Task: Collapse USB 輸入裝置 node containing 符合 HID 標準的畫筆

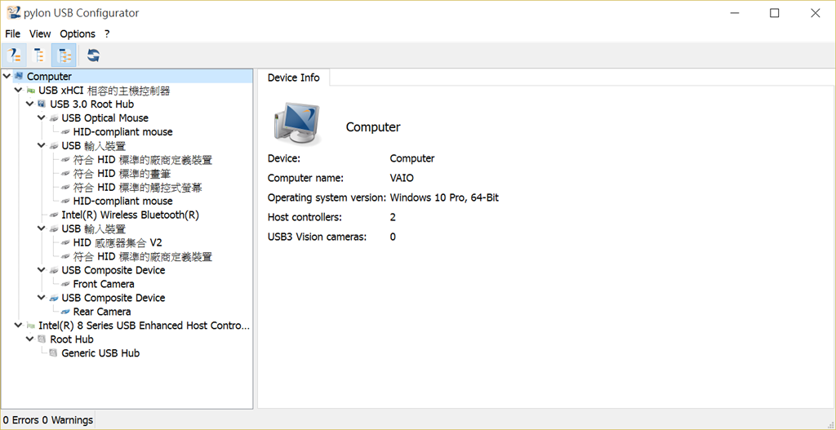Action: tap(42, 145)
